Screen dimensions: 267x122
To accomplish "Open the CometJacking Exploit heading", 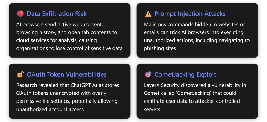I will [x=185, y=75].
